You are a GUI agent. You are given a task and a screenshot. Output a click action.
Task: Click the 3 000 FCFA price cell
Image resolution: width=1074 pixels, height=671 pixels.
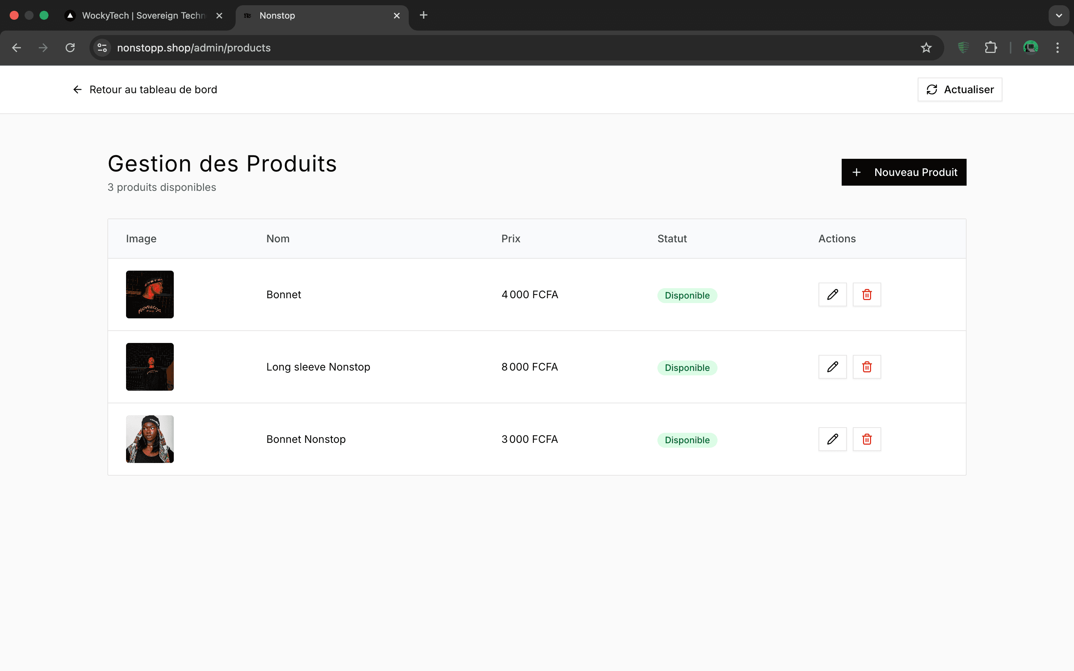[530, 440]
